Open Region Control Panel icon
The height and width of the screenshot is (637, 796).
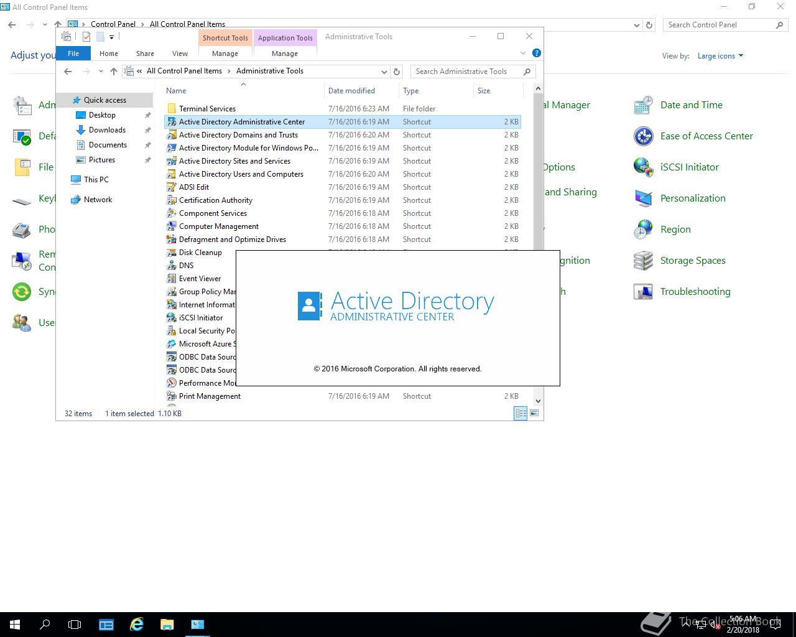click(x=644, y=230)
